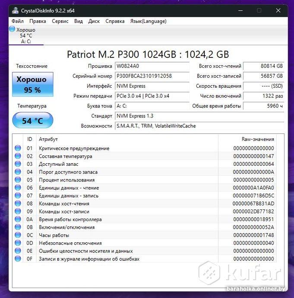Click the Хорошо 95 % health status button
This screenshot has height=298, width=294.
(33, 84)
